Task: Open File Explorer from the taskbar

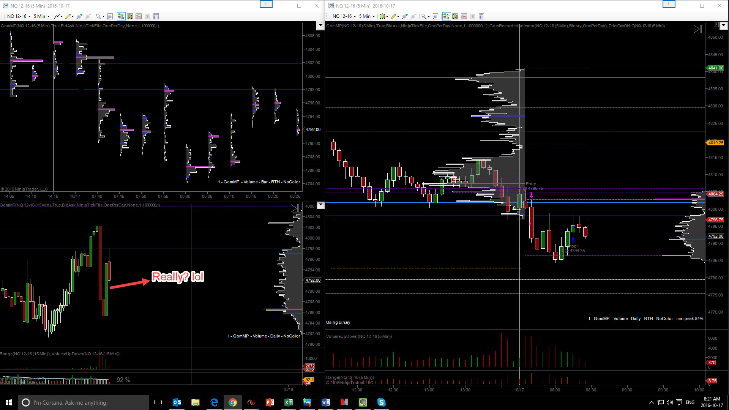Action: coord(196,402)
